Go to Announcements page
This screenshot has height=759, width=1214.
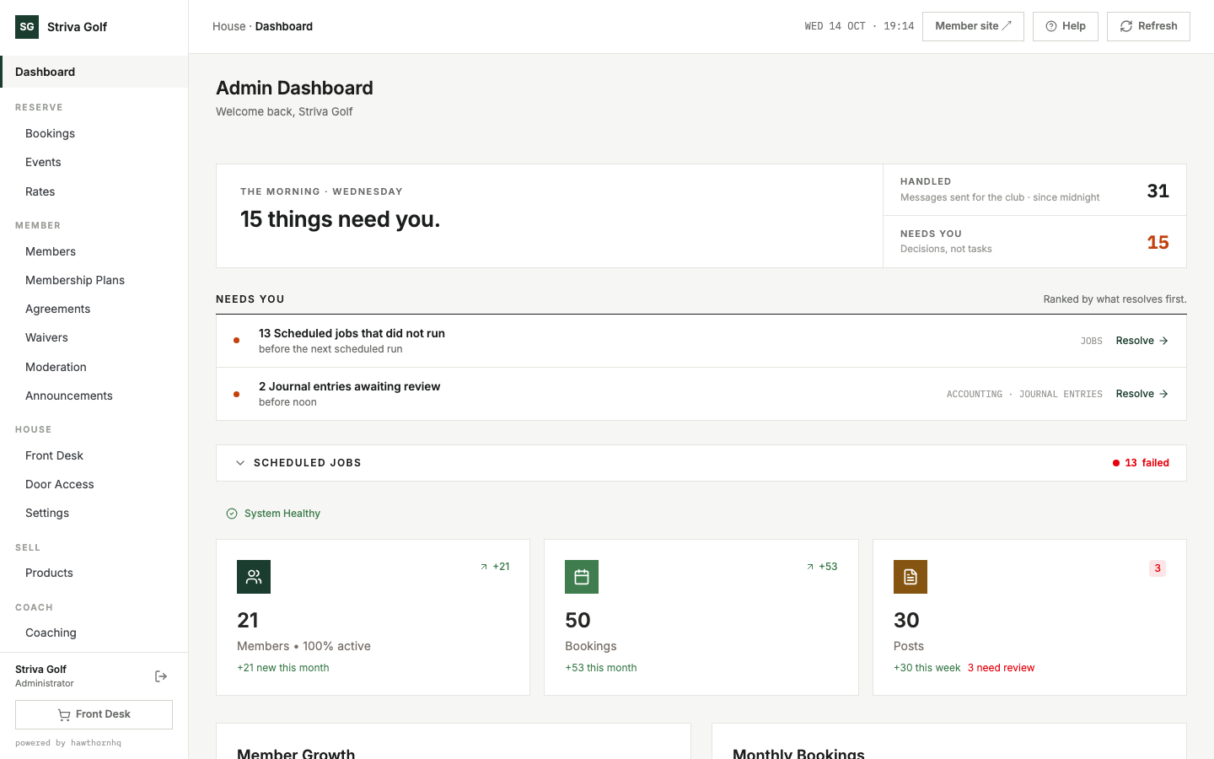(x=94, y=396)
